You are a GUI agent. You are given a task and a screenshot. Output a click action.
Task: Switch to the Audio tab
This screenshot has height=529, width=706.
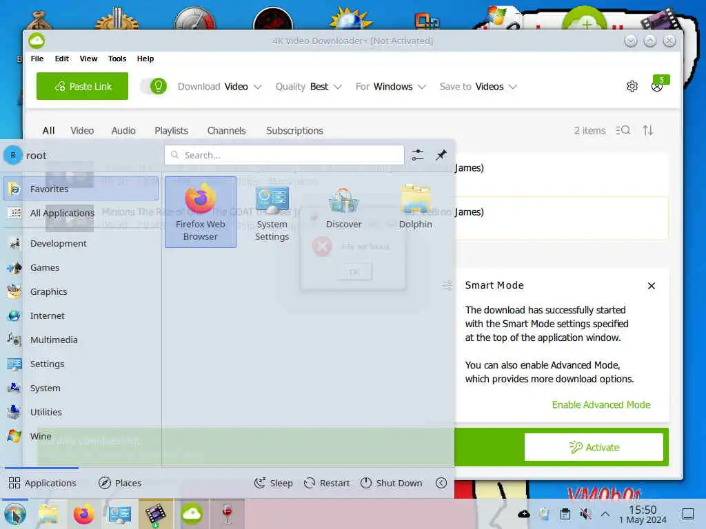[x=123, y=130]
